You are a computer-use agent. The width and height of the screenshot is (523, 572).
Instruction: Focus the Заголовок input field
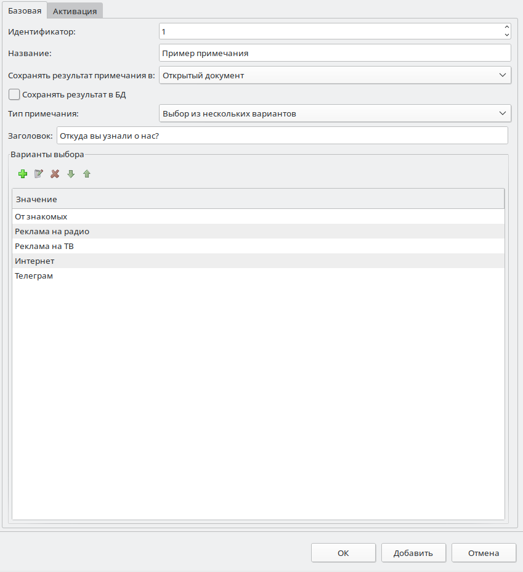[x=282, y=136]
